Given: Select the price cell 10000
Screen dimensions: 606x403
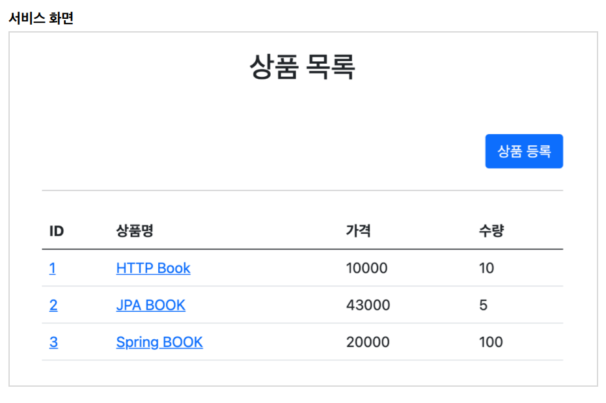Looking at the screenshot, I should pyautogui.click(x=366, y=268).
